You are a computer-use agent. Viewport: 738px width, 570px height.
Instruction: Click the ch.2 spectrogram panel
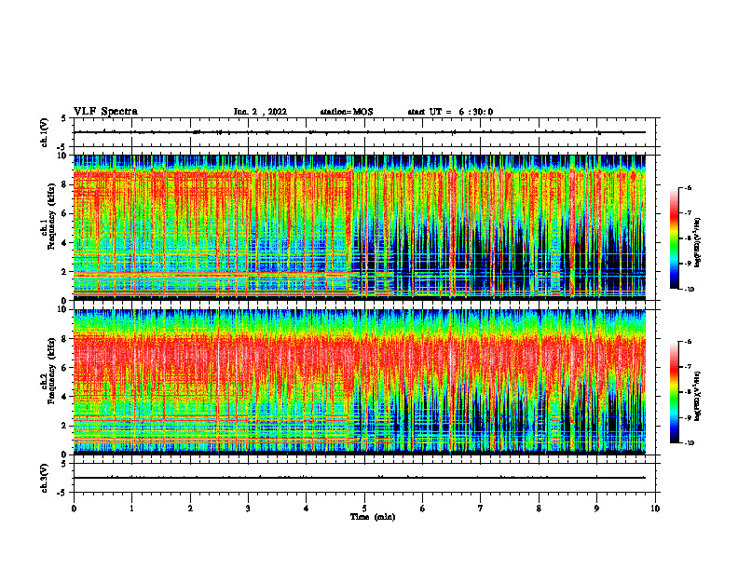[x=360, y=382]
